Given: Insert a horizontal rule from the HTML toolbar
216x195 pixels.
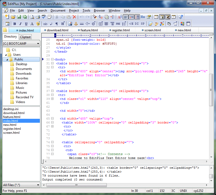Looking at the screenshot, I should pos(81,23).
